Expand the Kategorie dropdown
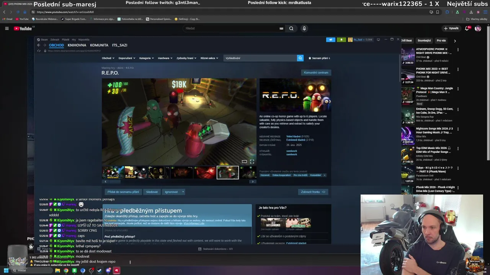Viewport: 490px width, 275px height. 147,58
